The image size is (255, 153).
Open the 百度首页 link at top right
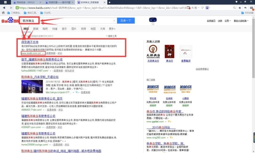pyautogui.click(x=211, y=21)
